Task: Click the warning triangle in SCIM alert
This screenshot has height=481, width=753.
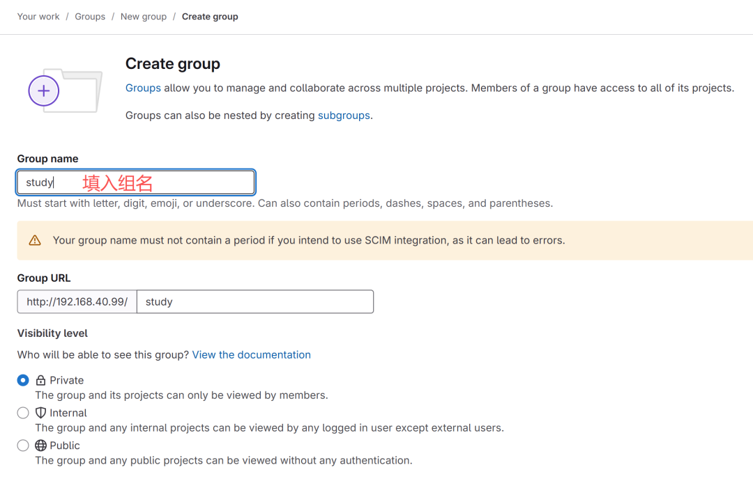Action: (x=35, y=241)
